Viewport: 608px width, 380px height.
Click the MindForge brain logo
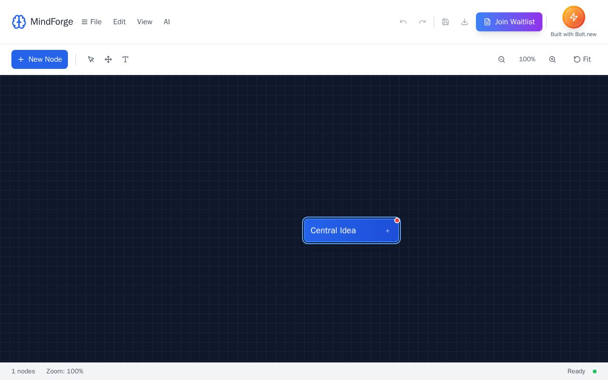point(19,22)
